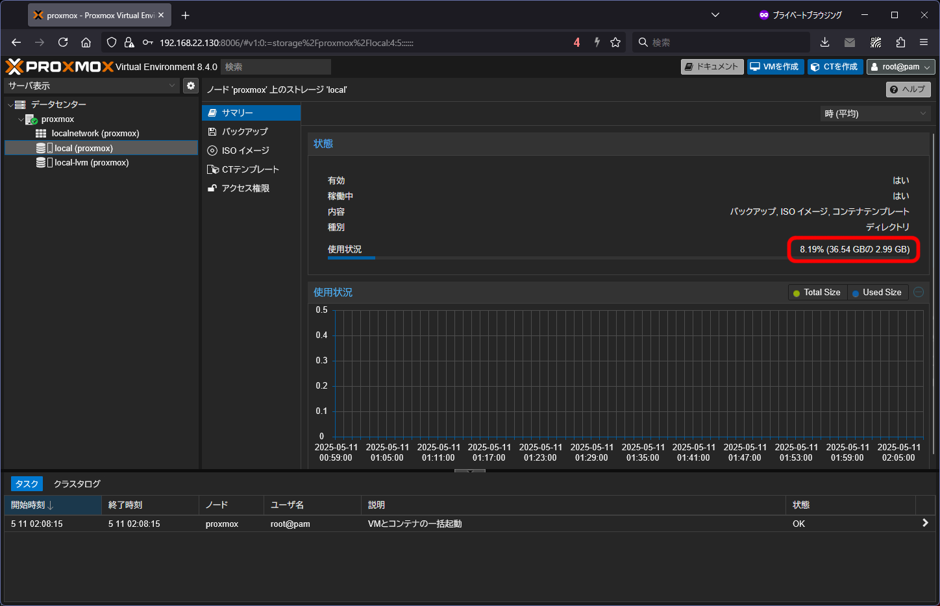List all tabs dropdown arrow
This screenshot has width=940, height=606.
(x=715, y=15)
